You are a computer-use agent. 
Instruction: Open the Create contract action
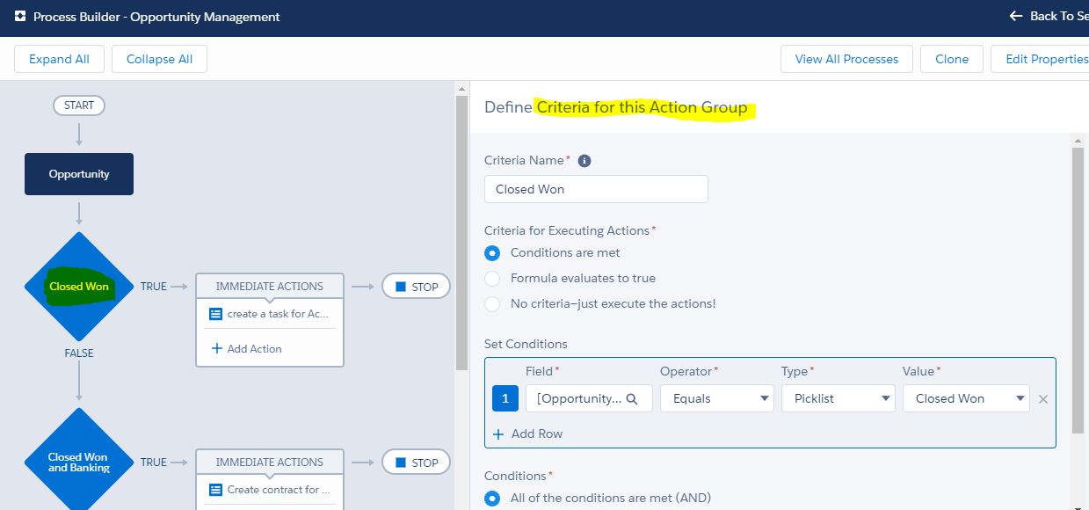tap(270, 490)
